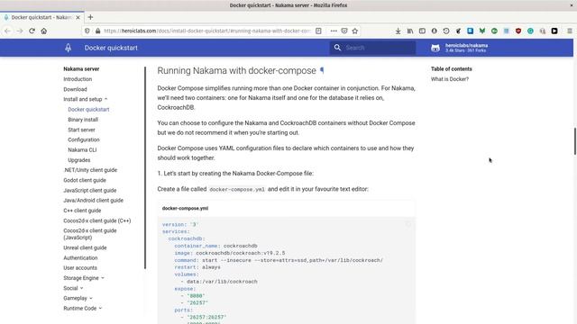The width and height of the screenshot is (577, 324).
Task: Open the Firefox home page
Action: pos(44,31)
